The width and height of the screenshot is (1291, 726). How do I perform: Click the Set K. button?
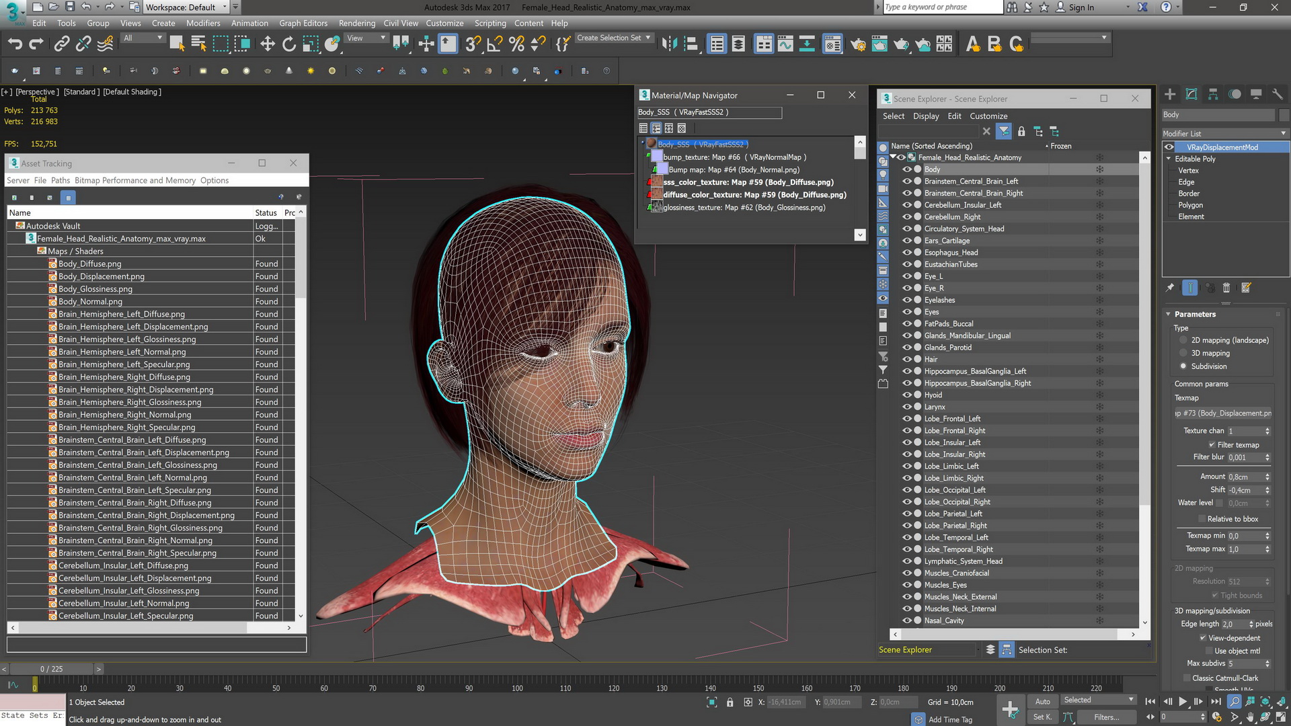[x=1042, y=717]
